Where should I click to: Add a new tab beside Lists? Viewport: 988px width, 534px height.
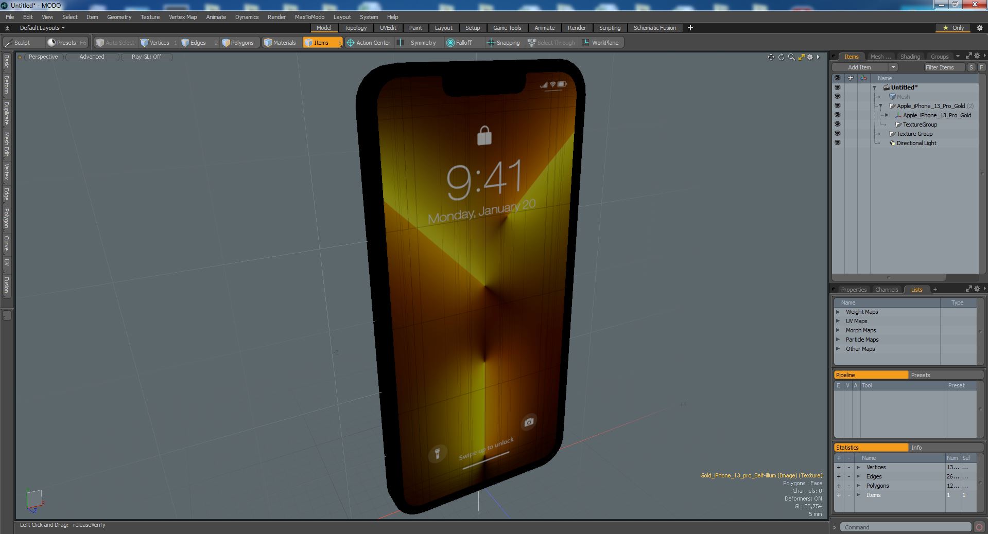click(935, 289)
